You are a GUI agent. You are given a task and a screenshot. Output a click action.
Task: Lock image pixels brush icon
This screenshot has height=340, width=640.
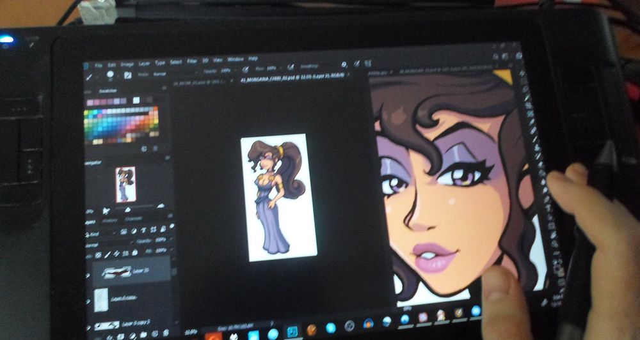coord(108,255)
